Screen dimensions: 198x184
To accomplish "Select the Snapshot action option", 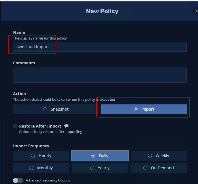I will click(x=56, y=109).
